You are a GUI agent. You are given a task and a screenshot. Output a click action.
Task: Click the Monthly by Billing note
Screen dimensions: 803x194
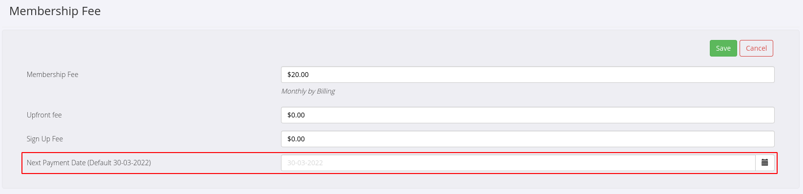(308, 91)
